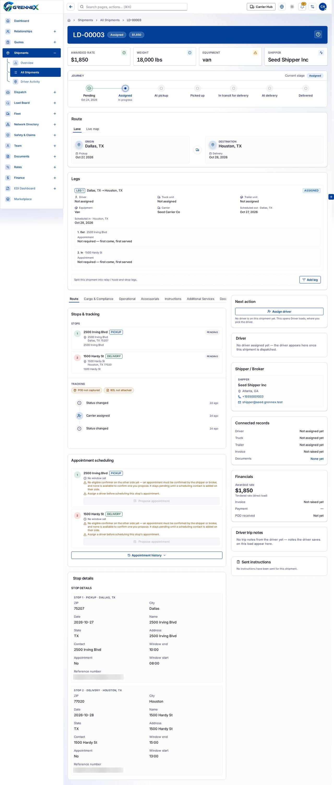Click the back arrow button in top bar
Screen dimensions: 334x785
71,7
